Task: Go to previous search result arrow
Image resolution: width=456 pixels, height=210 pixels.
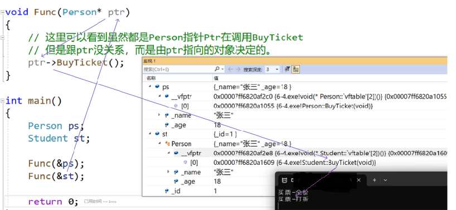Action: pos(230,70)
